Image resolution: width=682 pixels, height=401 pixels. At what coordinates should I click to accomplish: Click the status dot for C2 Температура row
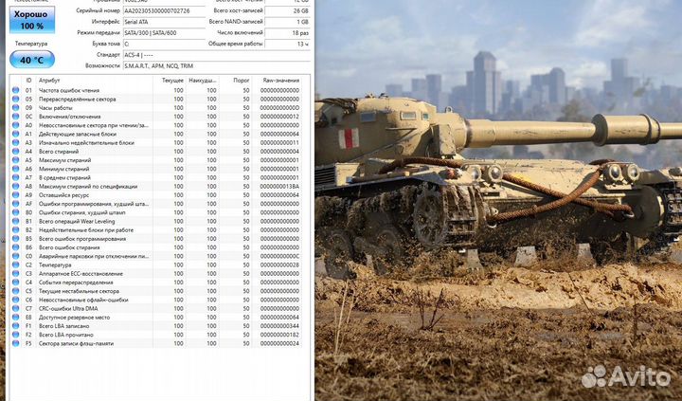pyautogui.click(x=16, y=264)
